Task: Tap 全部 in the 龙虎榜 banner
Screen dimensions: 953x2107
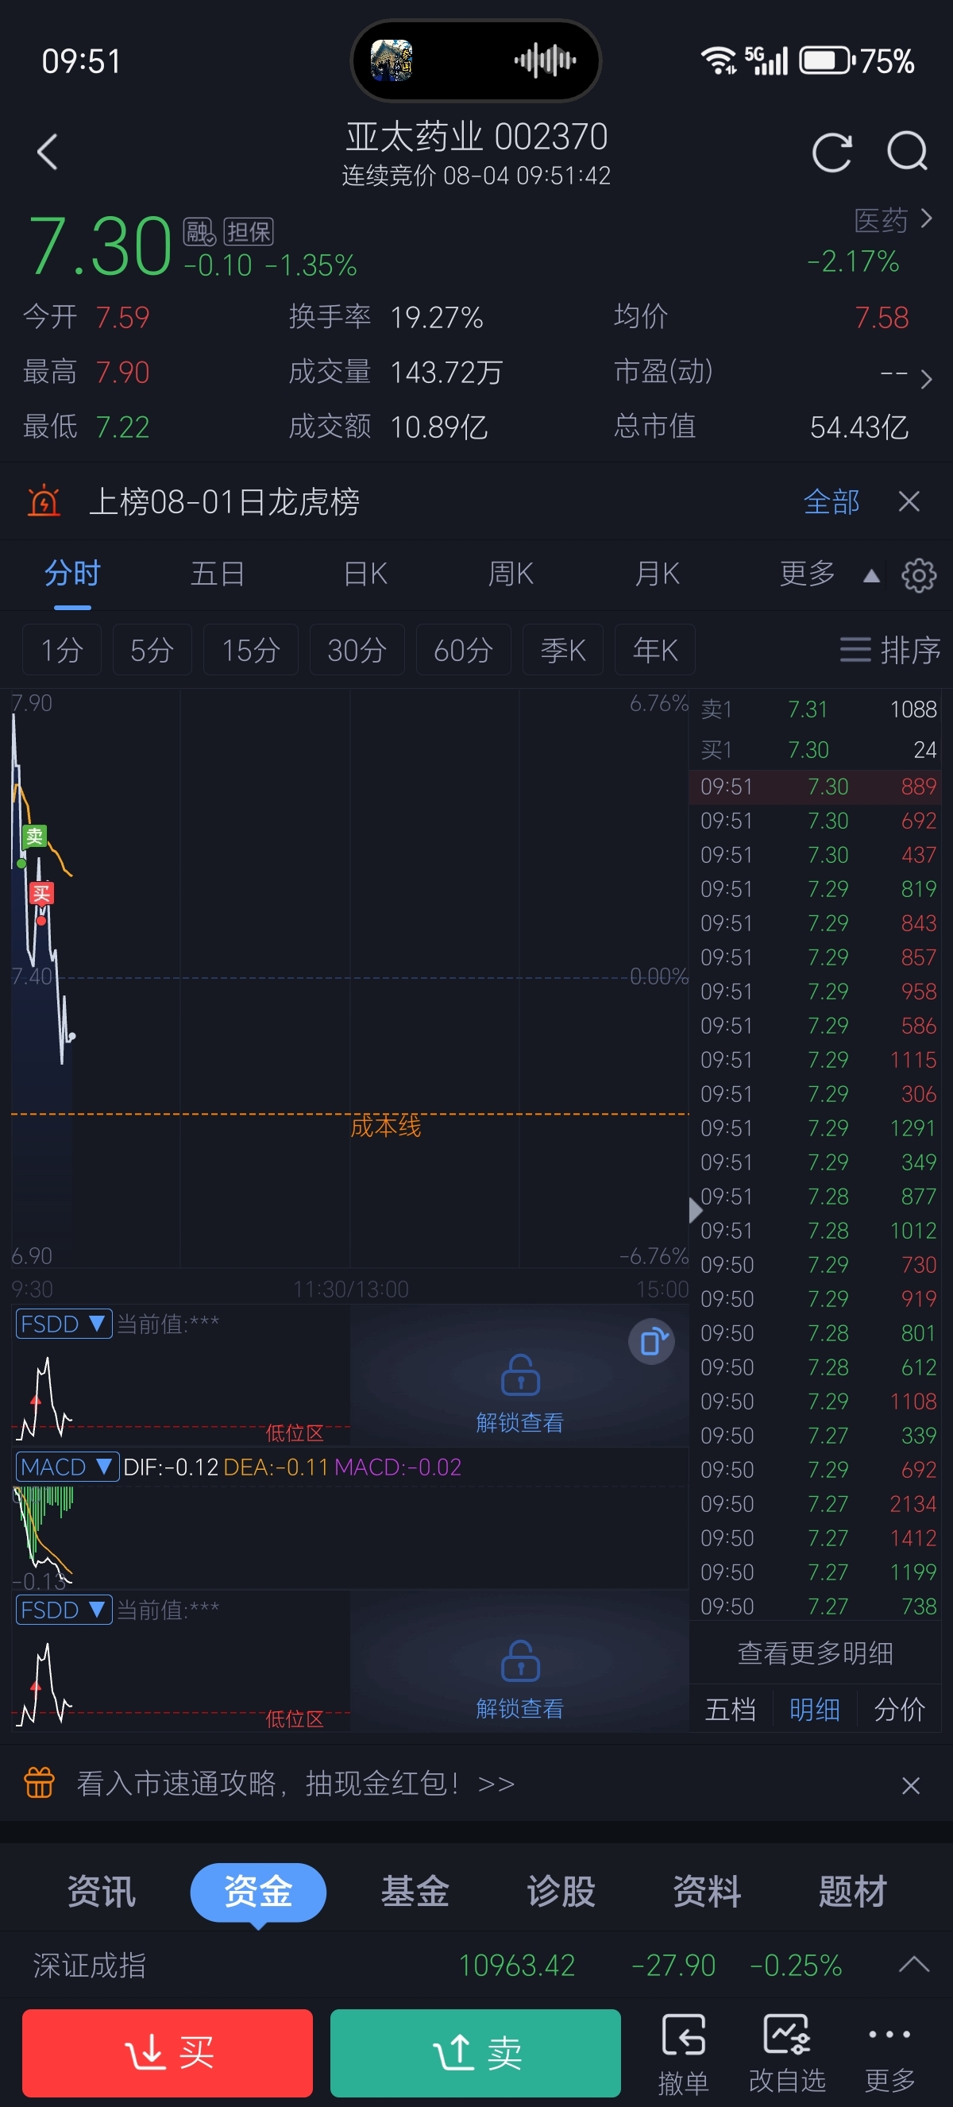Action: coord(831,501)
